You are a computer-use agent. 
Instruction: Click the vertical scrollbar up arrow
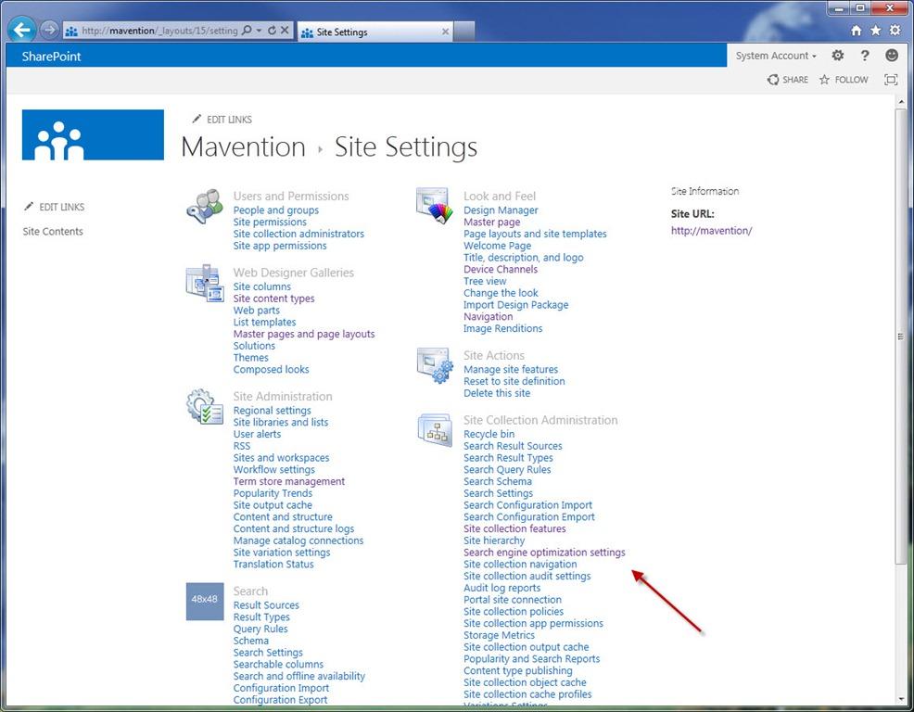click(901, 101)
